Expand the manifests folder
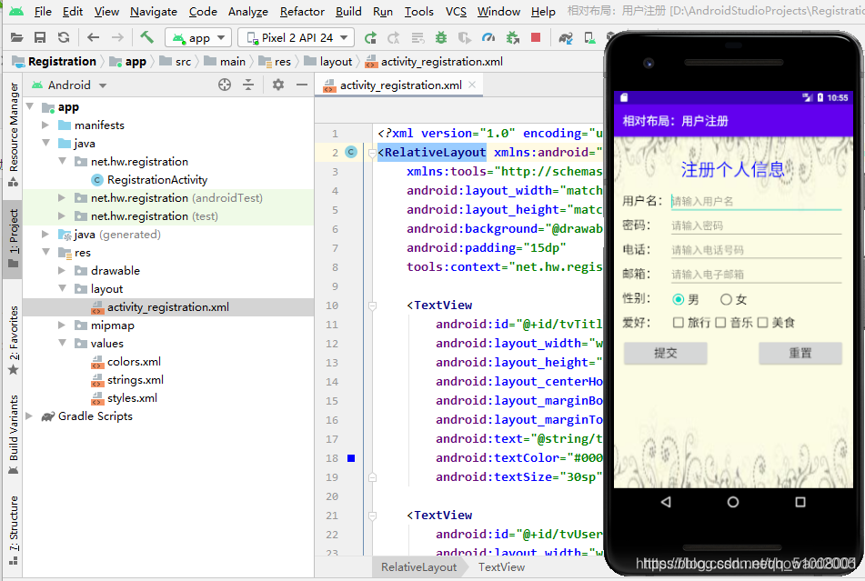This screenshot has width=865, height=581. [x=45, y=125]
